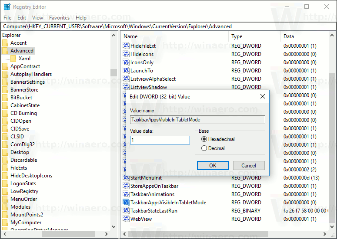Select the Decimal base option
Viewport: 337px width, 239px height.
point(213,148)
